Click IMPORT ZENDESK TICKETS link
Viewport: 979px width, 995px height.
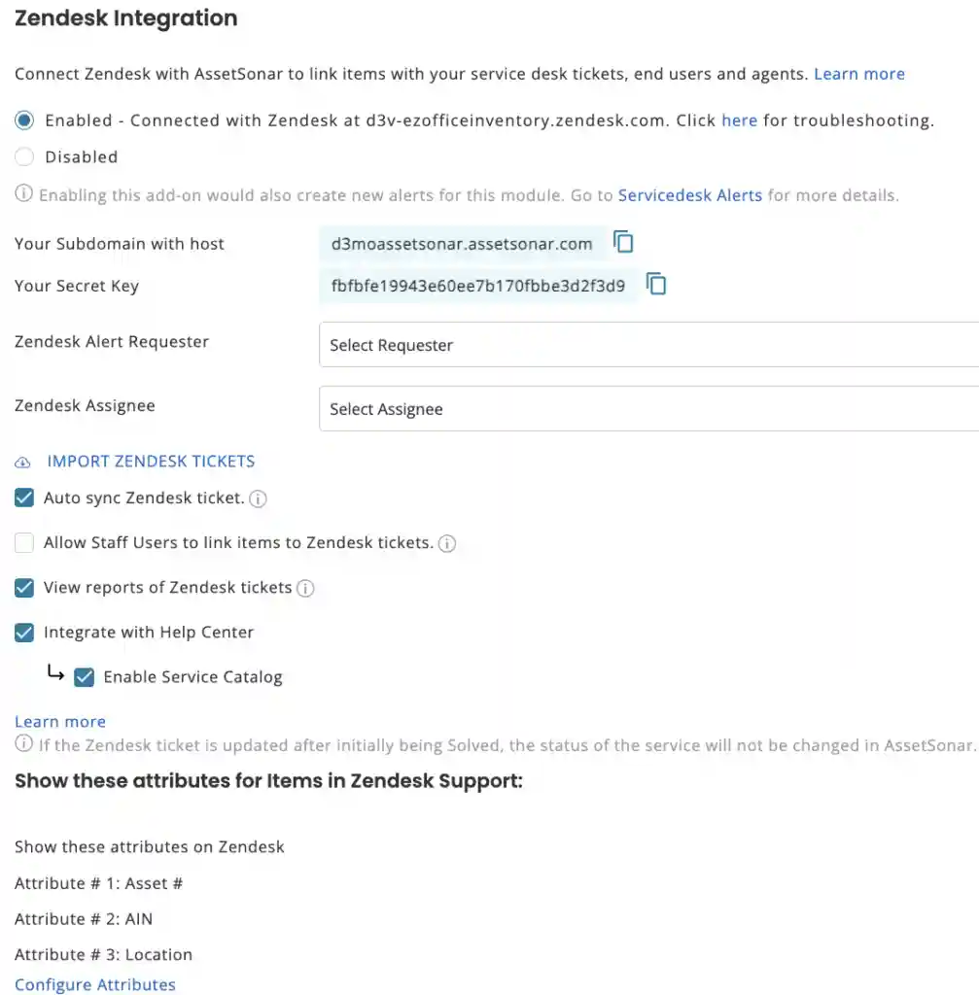(151, 462)
